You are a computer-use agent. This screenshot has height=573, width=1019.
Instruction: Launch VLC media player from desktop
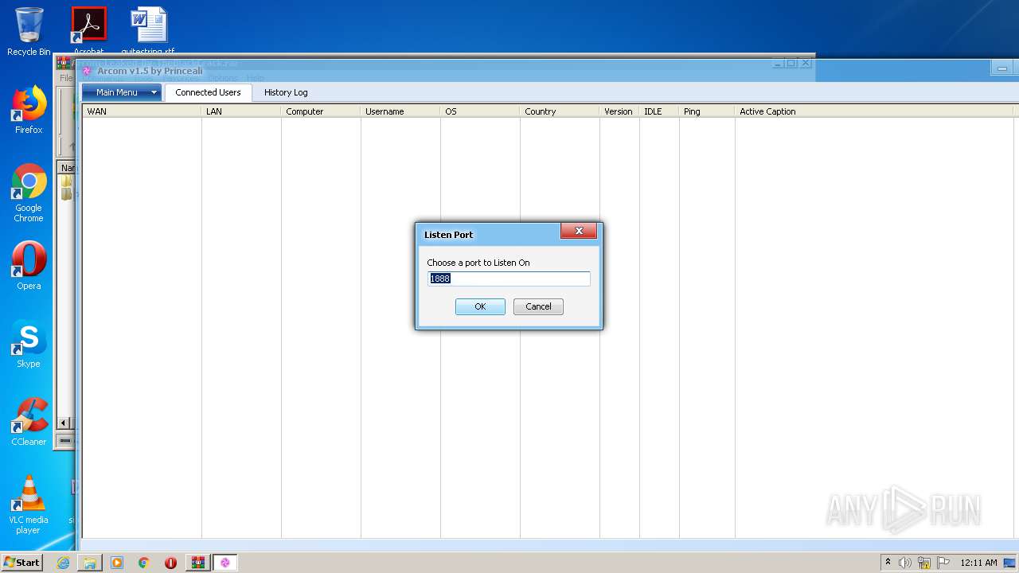tap(29, 505)
